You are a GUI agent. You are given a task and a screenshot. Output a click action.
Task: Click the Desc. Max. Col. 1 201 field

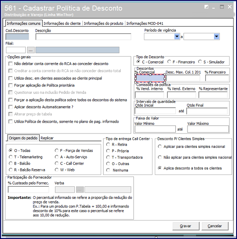(183, 78)
